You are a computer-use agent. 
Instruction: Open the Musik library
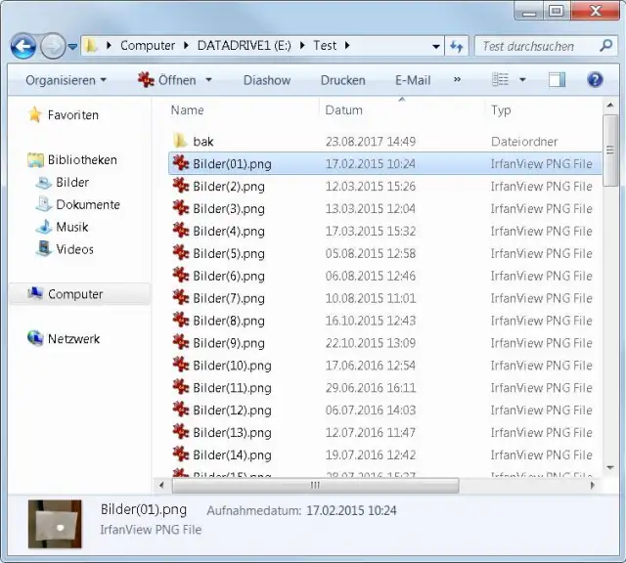coord(71,227)
